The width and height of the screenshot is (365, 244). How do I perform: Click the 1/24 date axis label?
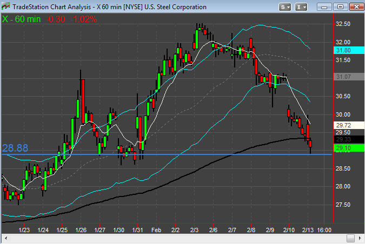pyautogui.click(x=43, y=230)
